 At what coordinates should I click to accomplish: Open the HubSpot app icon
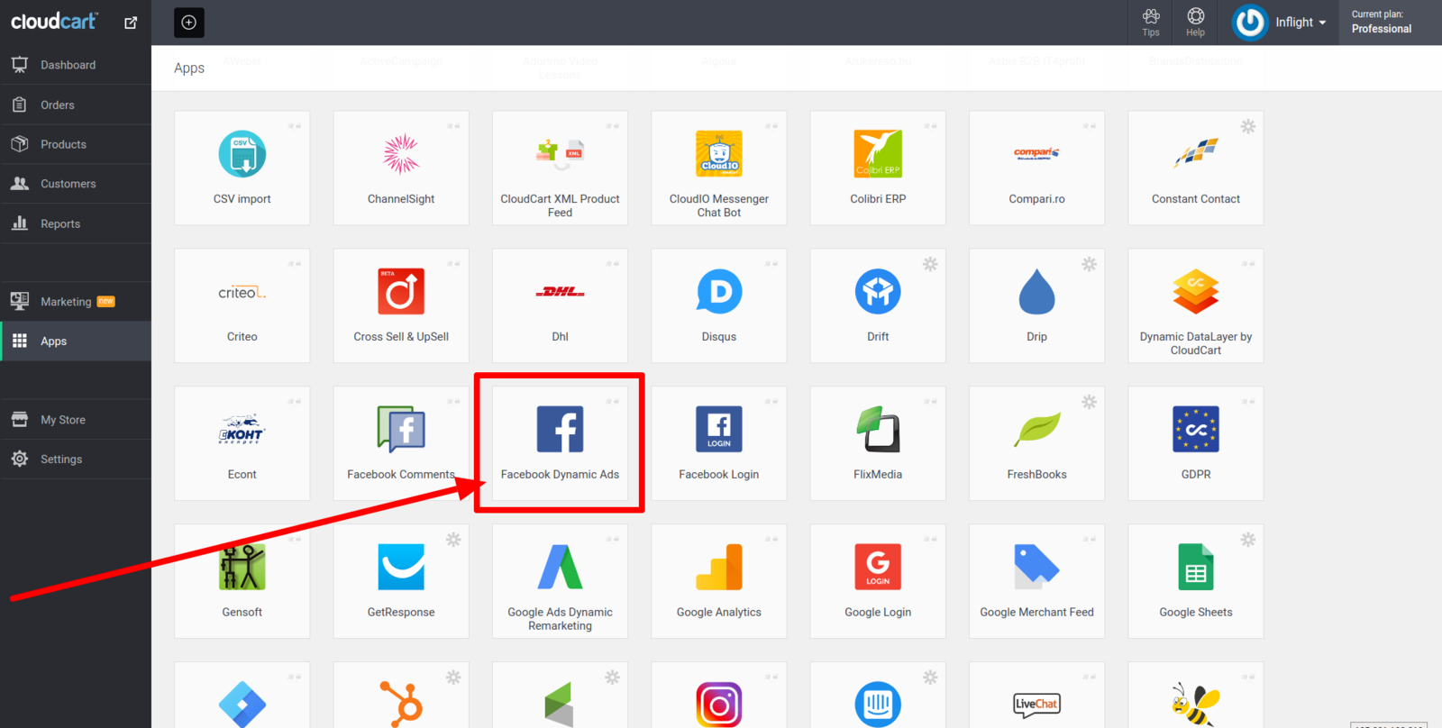401,705
